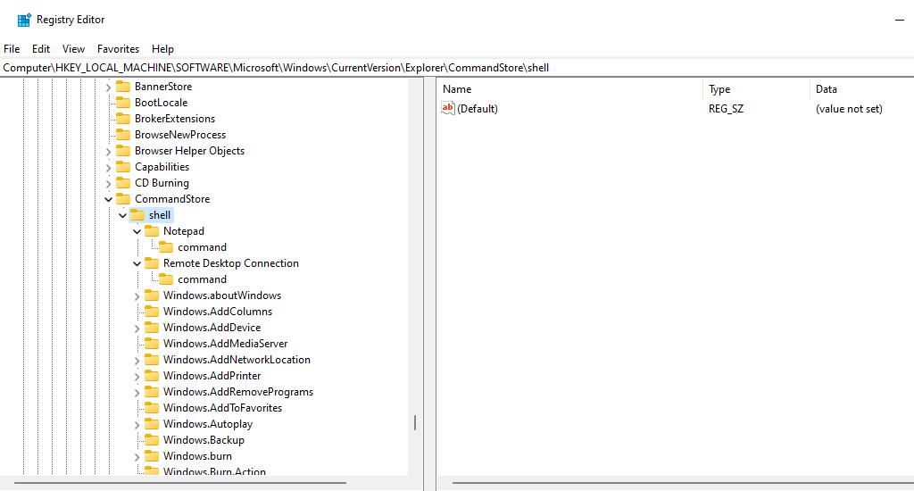Collapse the CommandStore key
This screenshot has width=914, height=491.
coord(108,199)
